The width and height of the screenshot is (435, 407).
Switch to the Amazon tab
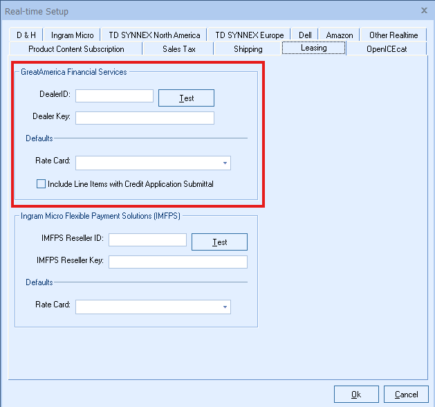coord(340,35)
